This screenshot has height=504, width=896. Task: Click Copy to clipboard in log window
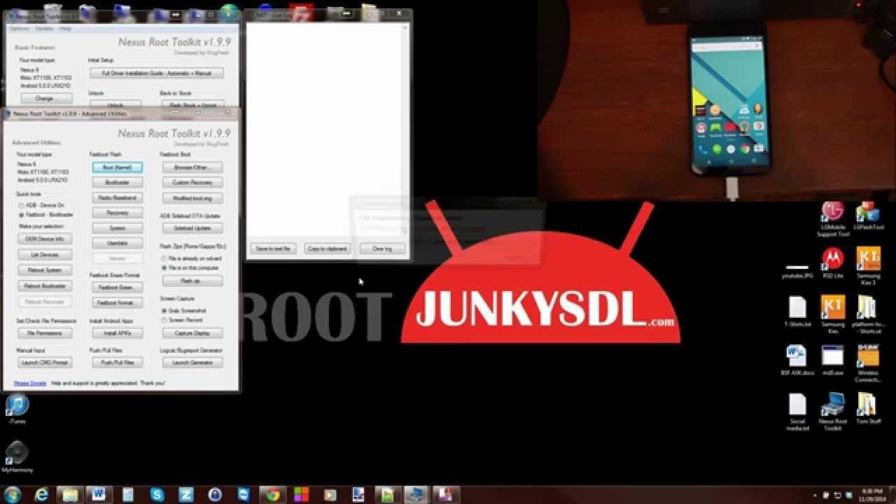pos(327,248)
